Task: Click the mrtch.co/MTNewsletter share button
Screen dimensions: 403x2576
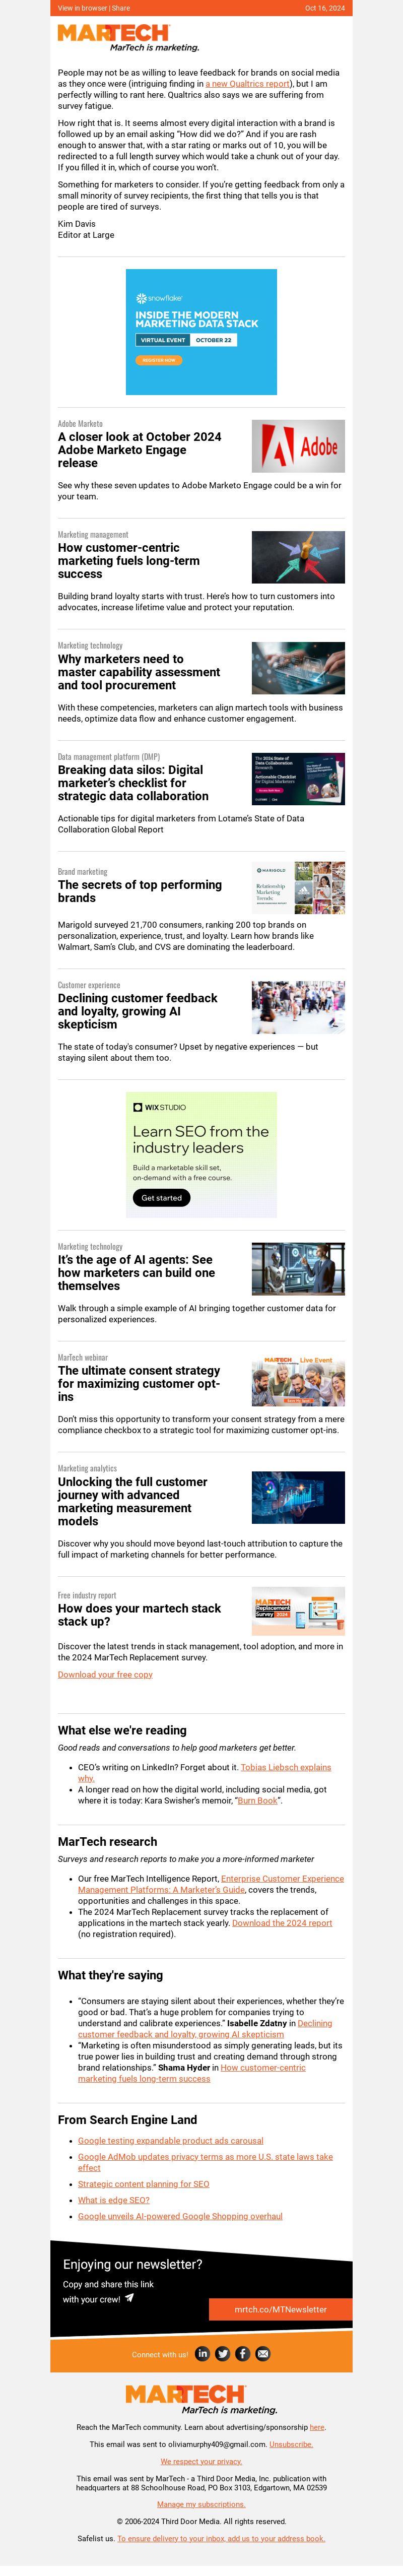Action: [x=280, y=2309]
